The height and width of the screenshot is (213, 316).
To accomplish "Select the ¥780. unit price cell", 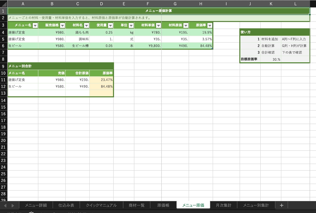I will pos(148,32).
